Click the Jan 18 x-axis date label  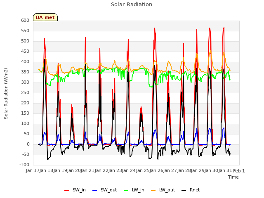47,170
